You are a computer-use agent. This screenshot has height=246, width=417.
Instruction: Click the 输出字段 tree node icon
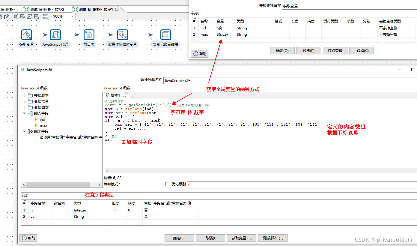pos(30,131)
